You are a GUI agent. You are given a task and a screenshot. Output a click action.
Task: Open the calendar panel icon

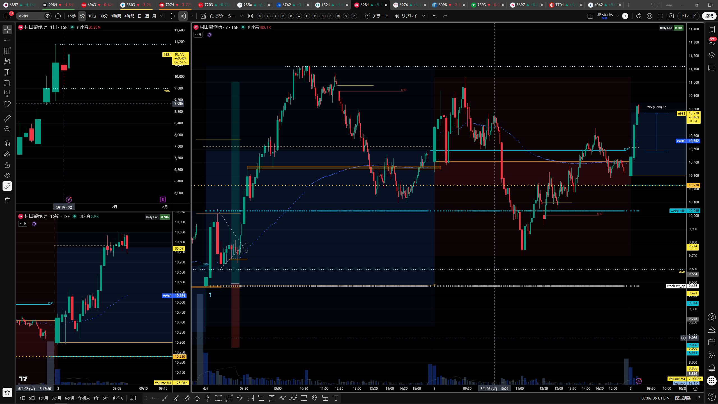[x=712, y=342]
